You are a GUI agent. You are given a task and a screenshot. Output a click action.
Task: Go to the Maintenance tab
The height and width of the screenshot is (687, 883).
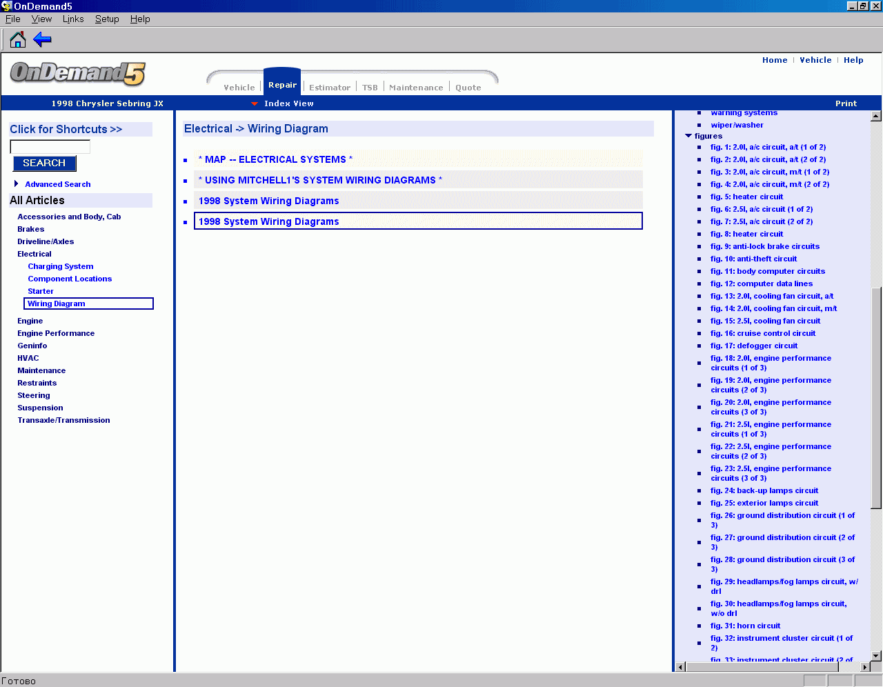click(x=416, y=88)
